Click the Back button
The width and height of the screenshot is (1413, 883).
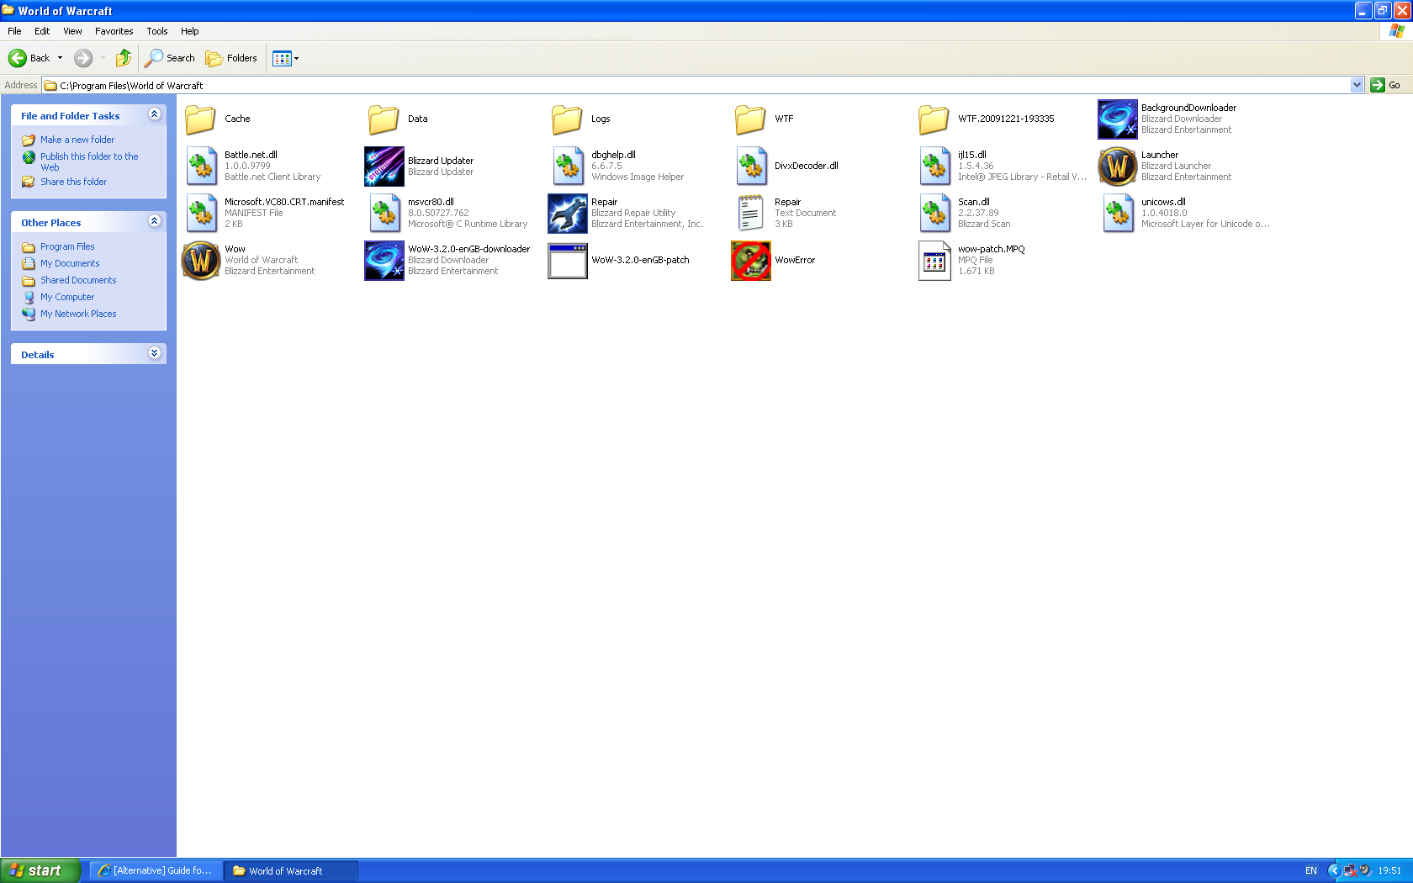[x=29, y=58]
